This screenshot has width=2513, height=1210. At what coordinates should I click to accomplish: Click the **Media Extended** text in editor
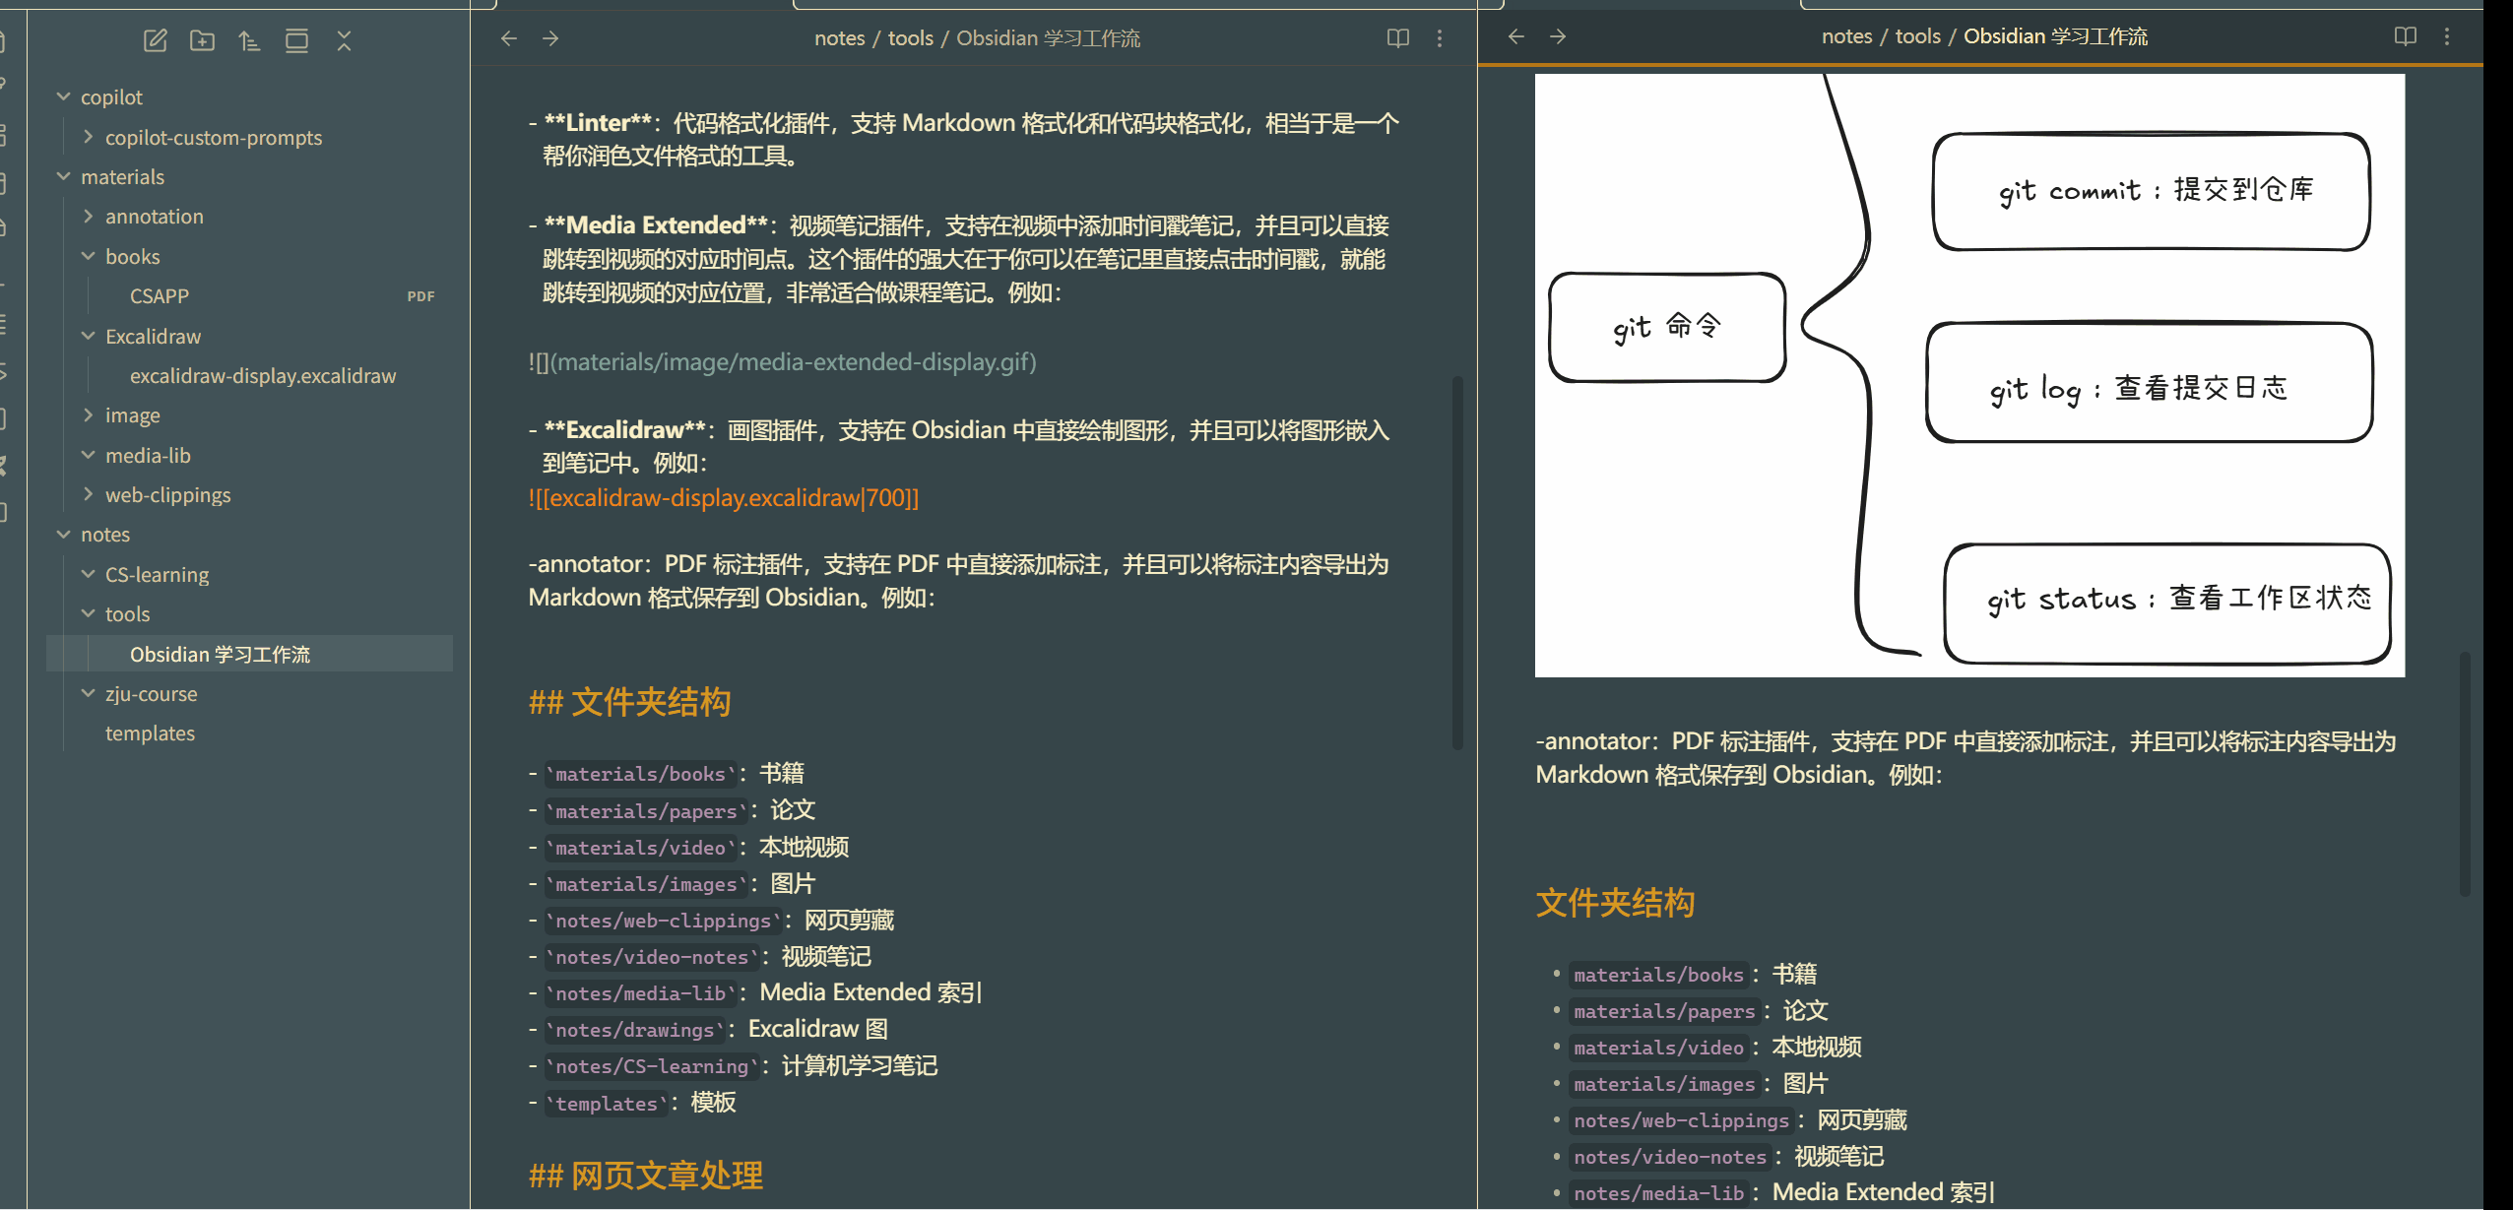click(656, 225)
